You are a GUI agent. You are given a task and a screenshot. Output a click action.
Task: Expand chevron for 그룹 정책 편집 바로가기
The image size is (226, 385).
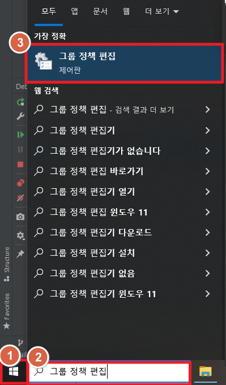tap(208, 171)
